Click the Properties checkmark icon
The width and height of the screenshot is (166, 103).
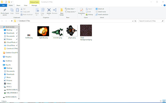pyautogui.click(x=81, y=10)
